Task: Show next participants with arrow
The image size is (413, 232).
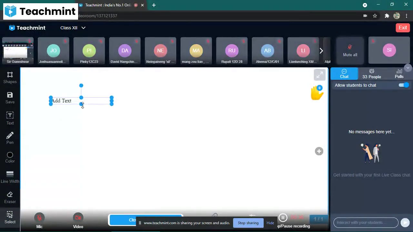Action: [321, 51]
